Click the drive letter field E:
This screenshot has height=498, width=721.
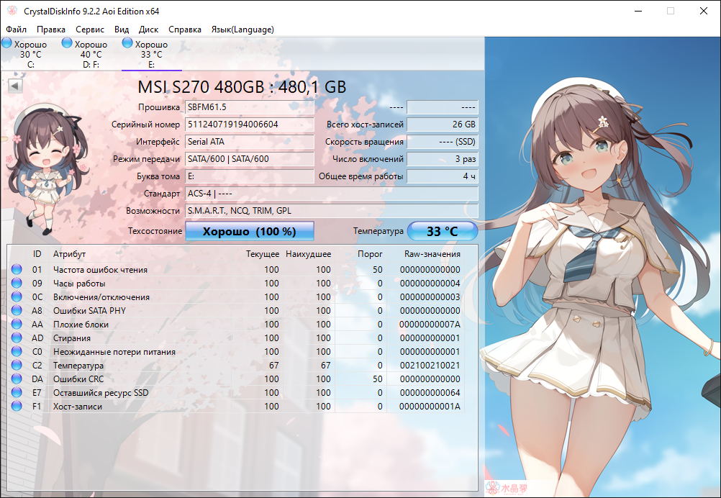[250, 176]
